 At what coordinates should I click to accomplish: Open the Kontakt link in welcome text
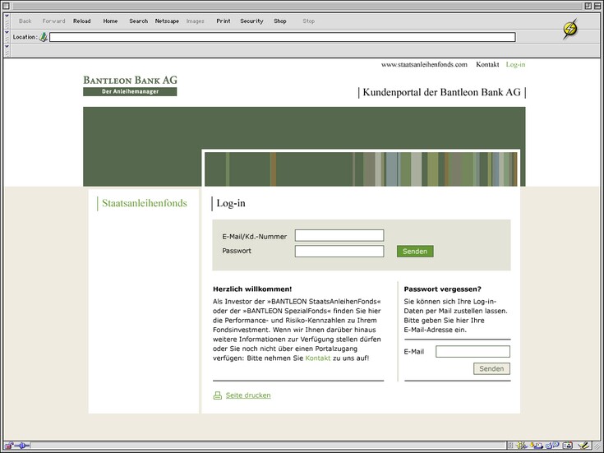(x=318, y=358)
